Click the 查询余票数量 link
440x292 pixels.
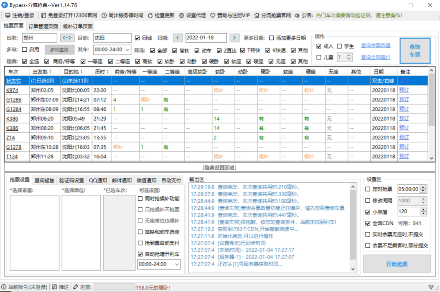pos(376,46)
